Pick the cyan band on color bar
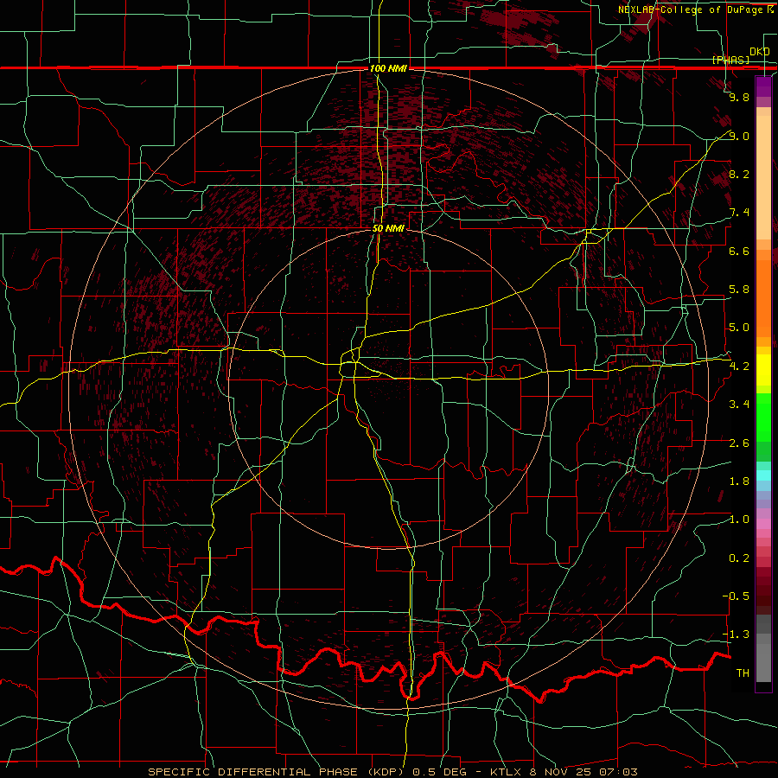This screenshot has height=778, width=778. [763, 475]
